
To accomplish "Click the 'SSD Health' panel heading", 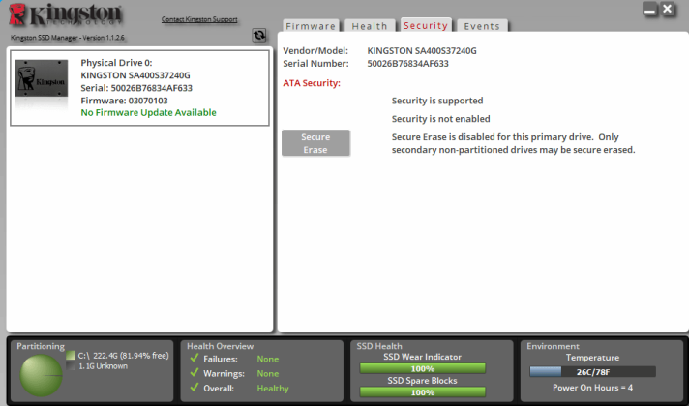I will 379,346.
